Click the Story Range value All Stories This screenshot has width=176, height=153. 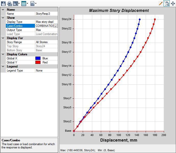click(46, 42)
